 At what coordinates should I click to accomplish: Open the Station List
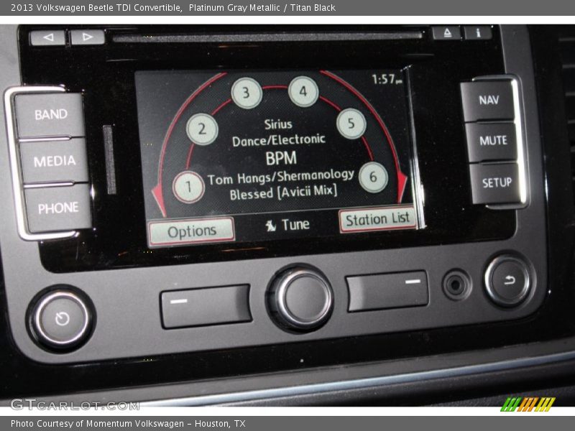pos(376,218)
